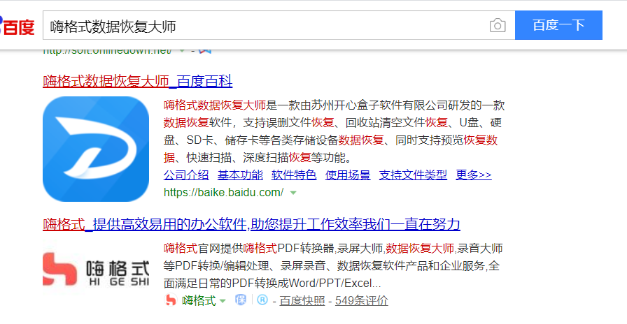
Task: Expand the arrow next to soft.onlinedown.net
Action: [x=182, y=51]
